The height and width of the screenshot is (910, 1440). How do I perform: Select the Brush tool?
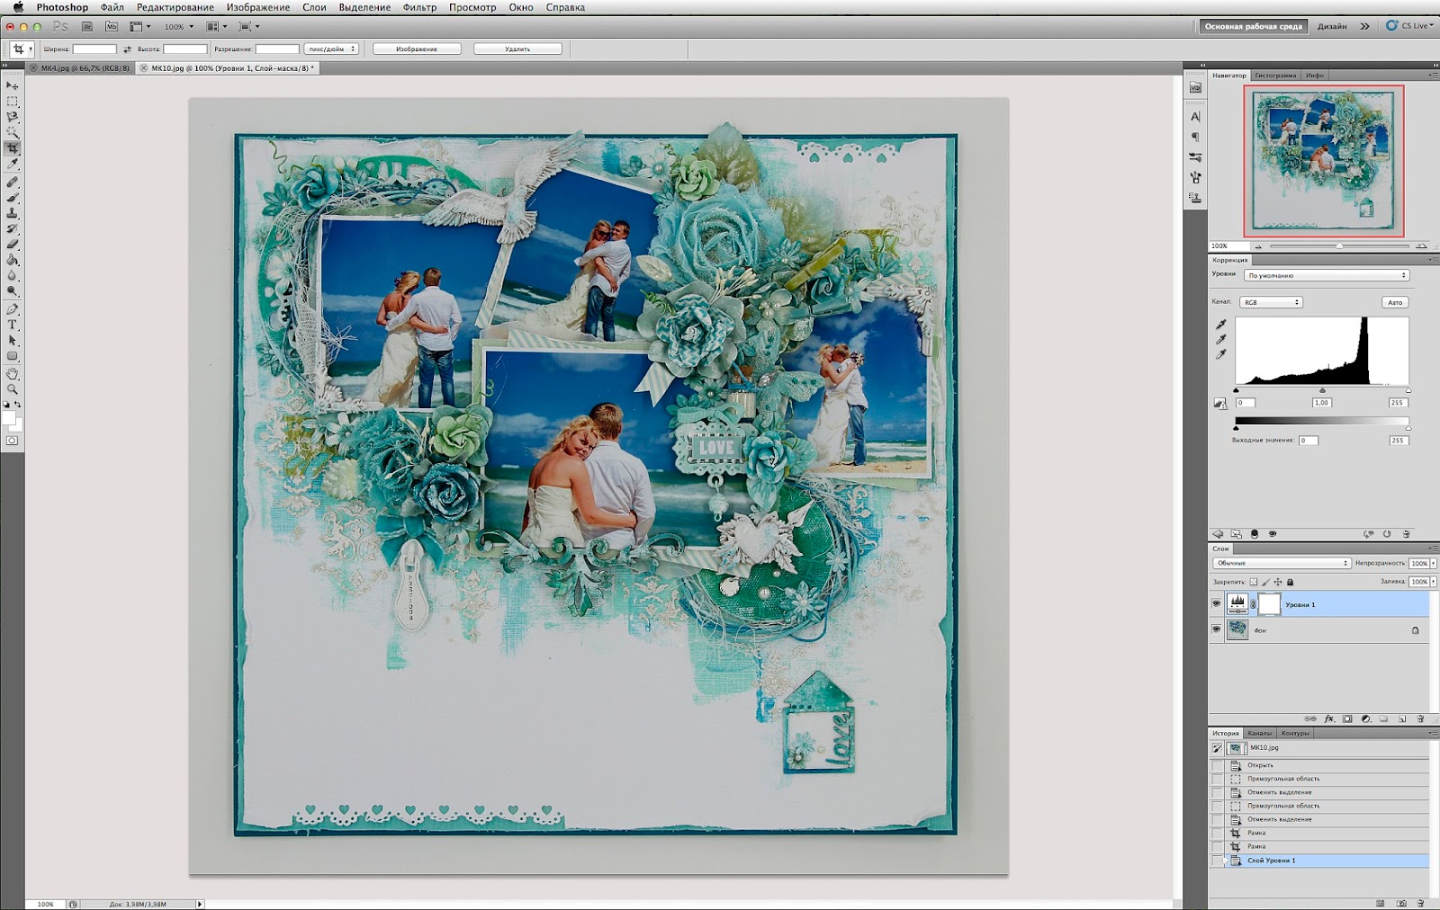13,197
